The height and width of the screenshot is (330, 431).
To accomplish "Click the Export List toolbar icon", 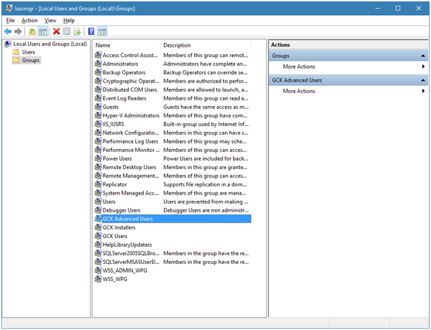I will coord(77,32).
